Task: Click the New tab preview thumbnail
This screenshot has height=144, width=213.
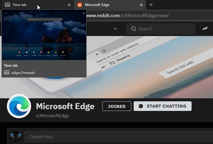Action: pos(44,35)
